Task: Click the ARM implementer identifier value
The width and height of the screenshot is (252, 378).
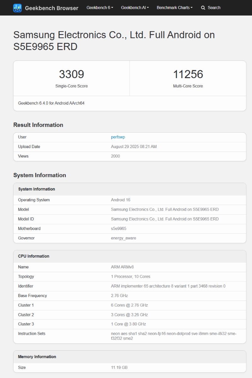Action: click(x=168, y=286)
